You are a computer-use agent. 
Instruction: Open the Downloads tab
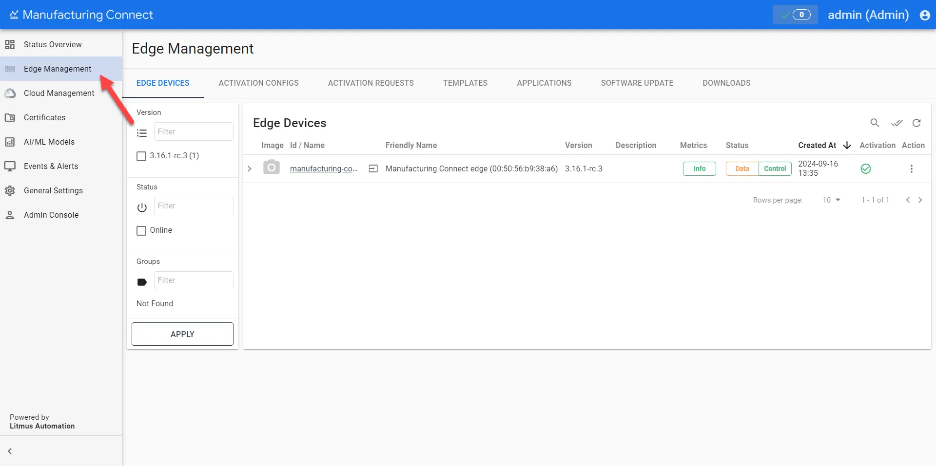point(726,83)
